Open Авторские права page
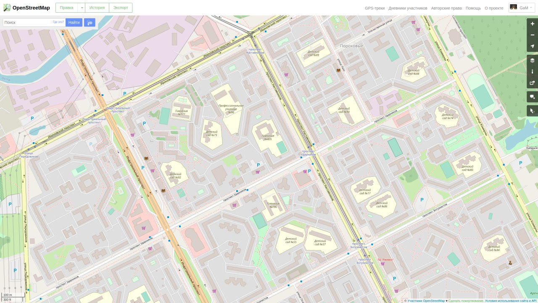The width and height of the screenshot is (538, 303). (x=446, y=8)
